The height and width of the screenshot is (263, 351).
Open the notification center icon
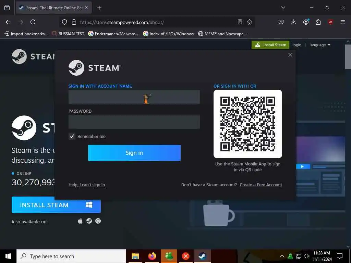340,256
